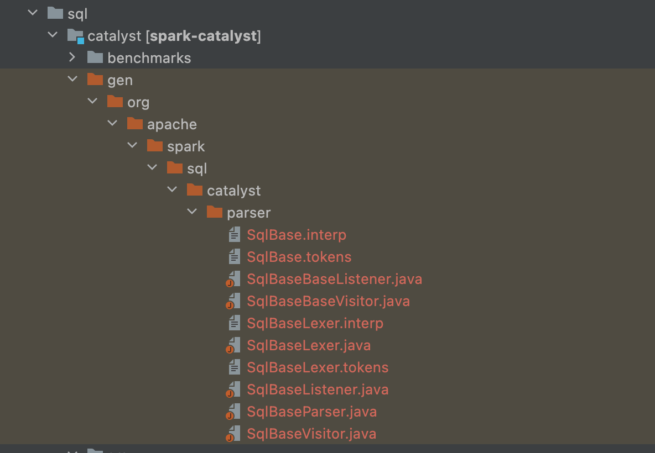Click the gen folder icon
This screenshot has width=655, height=453.
95,79
